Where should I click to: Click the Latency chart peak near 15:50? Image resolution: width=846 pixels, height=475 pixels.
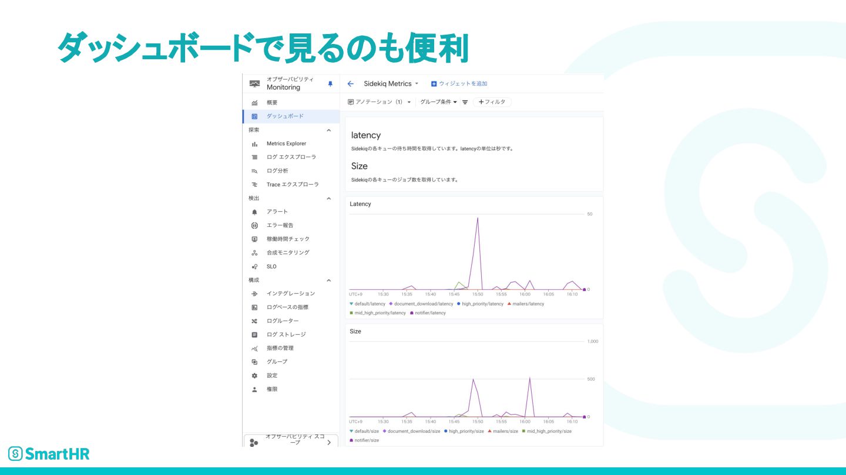coord(478,218)
